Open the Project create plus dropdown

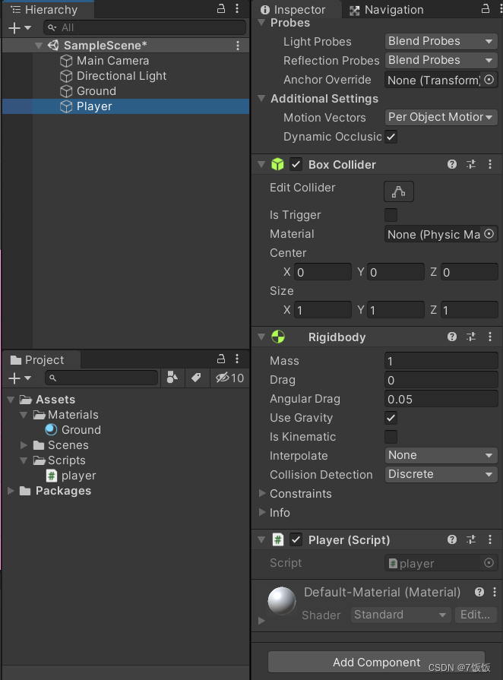pyautogui.click(x=20, y=378)
